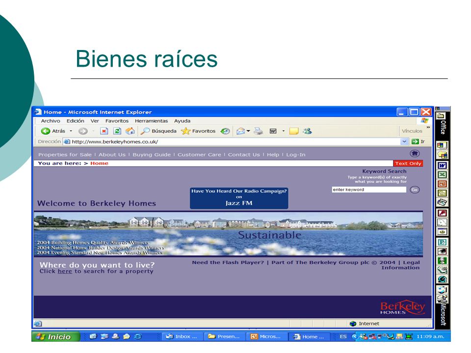Go to the browser home page icon
471x353 pixels.
(x=130, y=131)
